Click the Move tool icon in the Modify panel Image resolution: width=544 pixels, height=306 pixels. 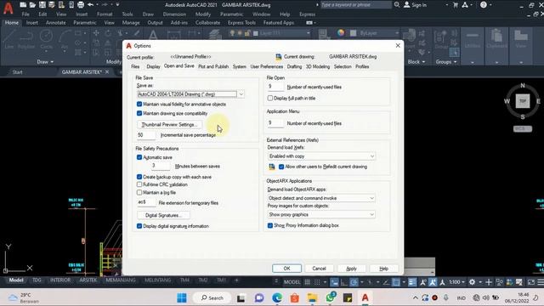[x=96, y=33]
